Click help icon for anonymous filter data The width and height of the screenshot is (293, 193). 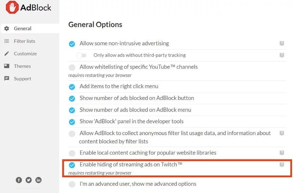pos(282,133)
